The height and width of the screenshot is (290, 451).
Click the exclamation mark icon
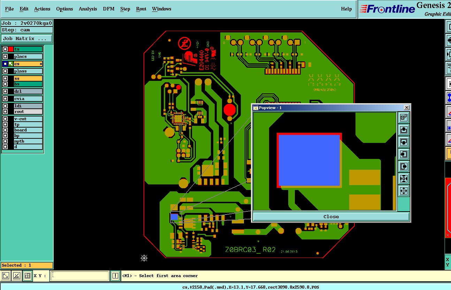pyautogui.click(x=115, y=276)
